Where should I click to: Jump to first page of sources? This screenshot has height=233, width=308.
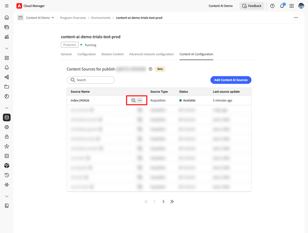(146, 201)
